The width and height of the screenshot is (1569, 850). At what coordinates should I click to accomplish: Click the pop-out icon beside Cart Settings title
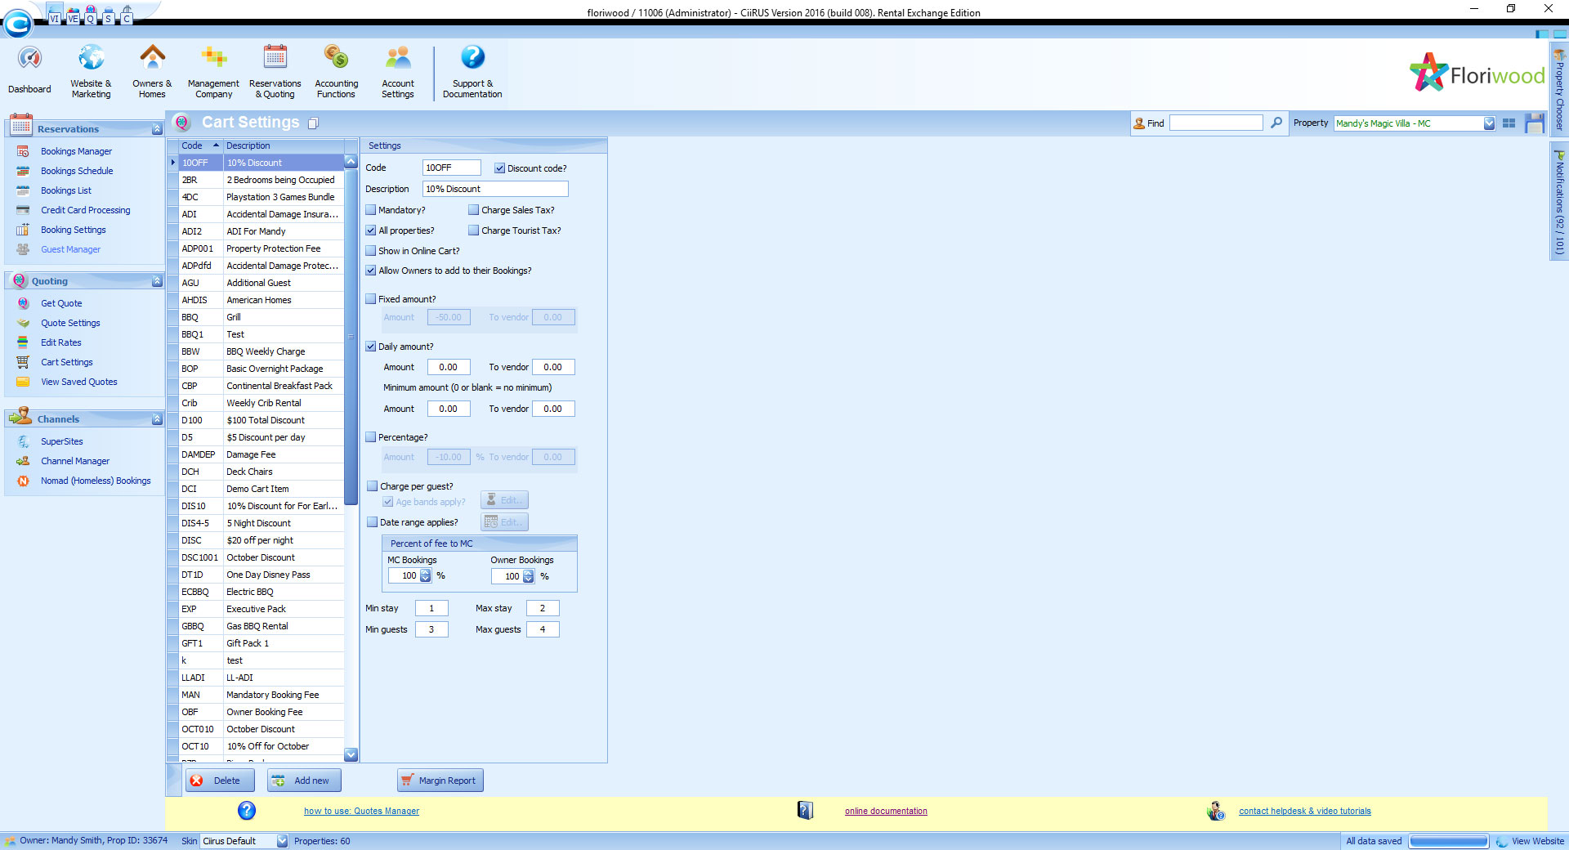pyautogui.click(x=313, y=123)
